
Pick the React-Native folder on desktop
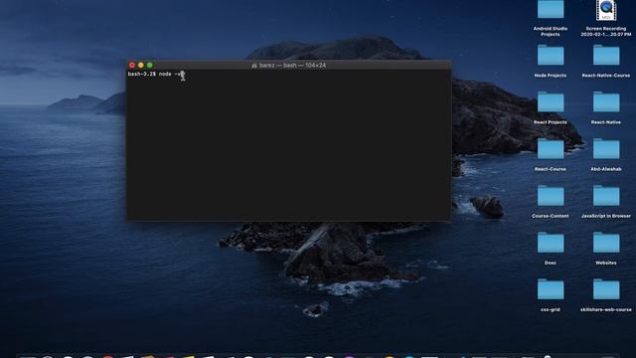click(606, 101)
